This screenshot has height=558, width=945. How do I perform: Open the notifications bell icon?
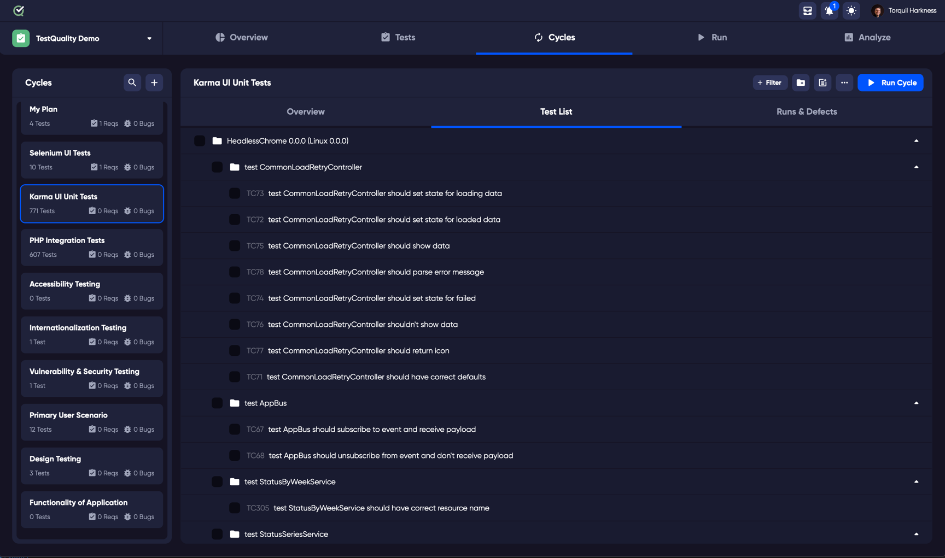pos(829,10)
